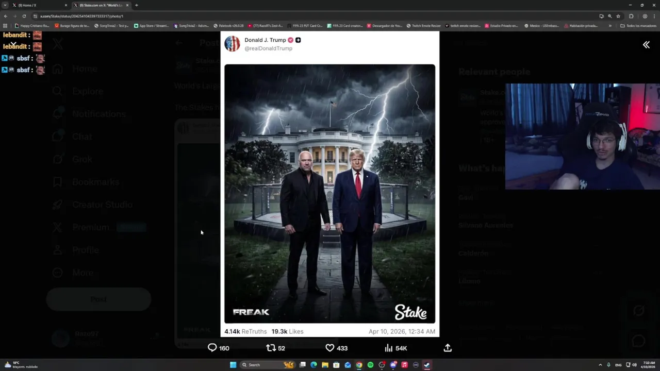Open the 'Habitación privada...' bookmark

[x=581, y=26]
